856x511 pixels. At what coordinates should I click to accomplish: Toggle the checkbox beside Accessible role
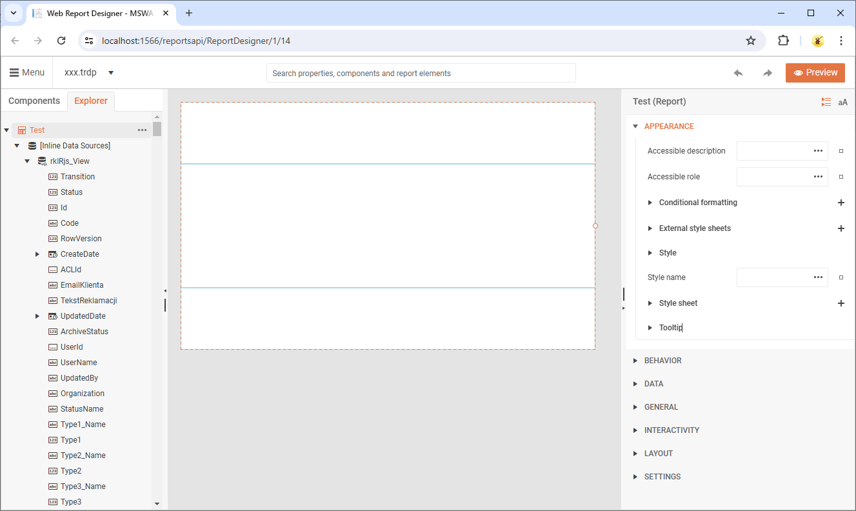[841, 176]
